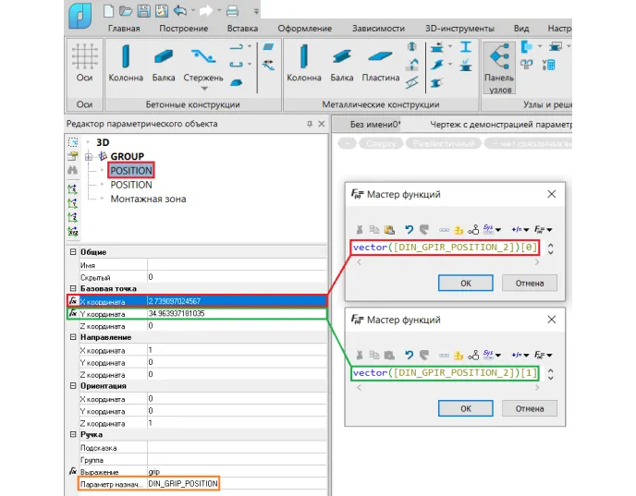Screen dimensions: 636x496
Task: Click the I-beam profile icon in metal group
Action: (x=466, y=47)
